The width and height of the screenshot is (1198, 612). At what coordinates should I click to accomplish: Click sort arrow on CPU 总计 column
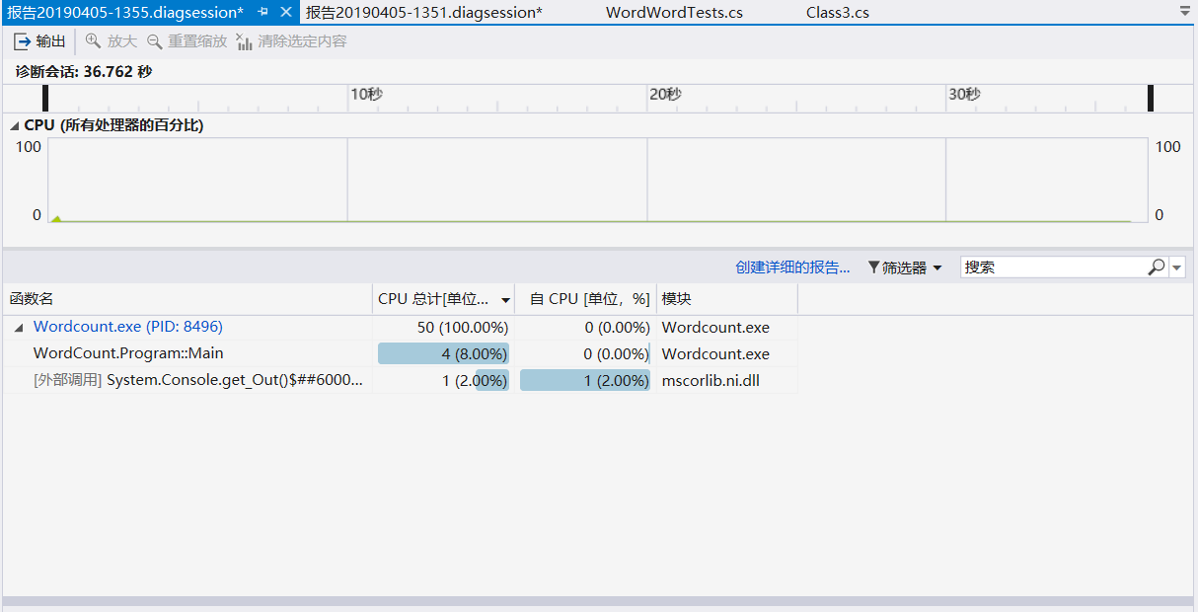point(506,300)
